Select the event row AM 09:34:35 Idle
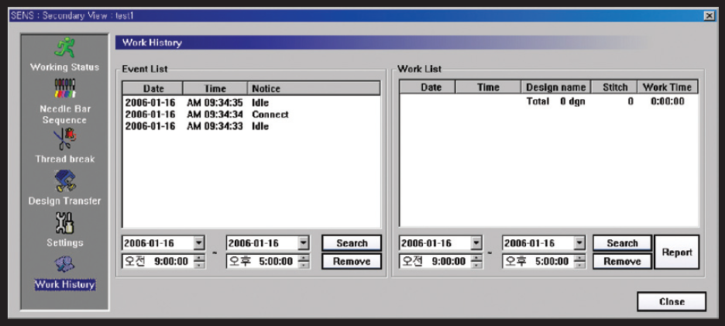Image resolution: width=725 pixels, height=326 pixels. [x=251, y=101]
